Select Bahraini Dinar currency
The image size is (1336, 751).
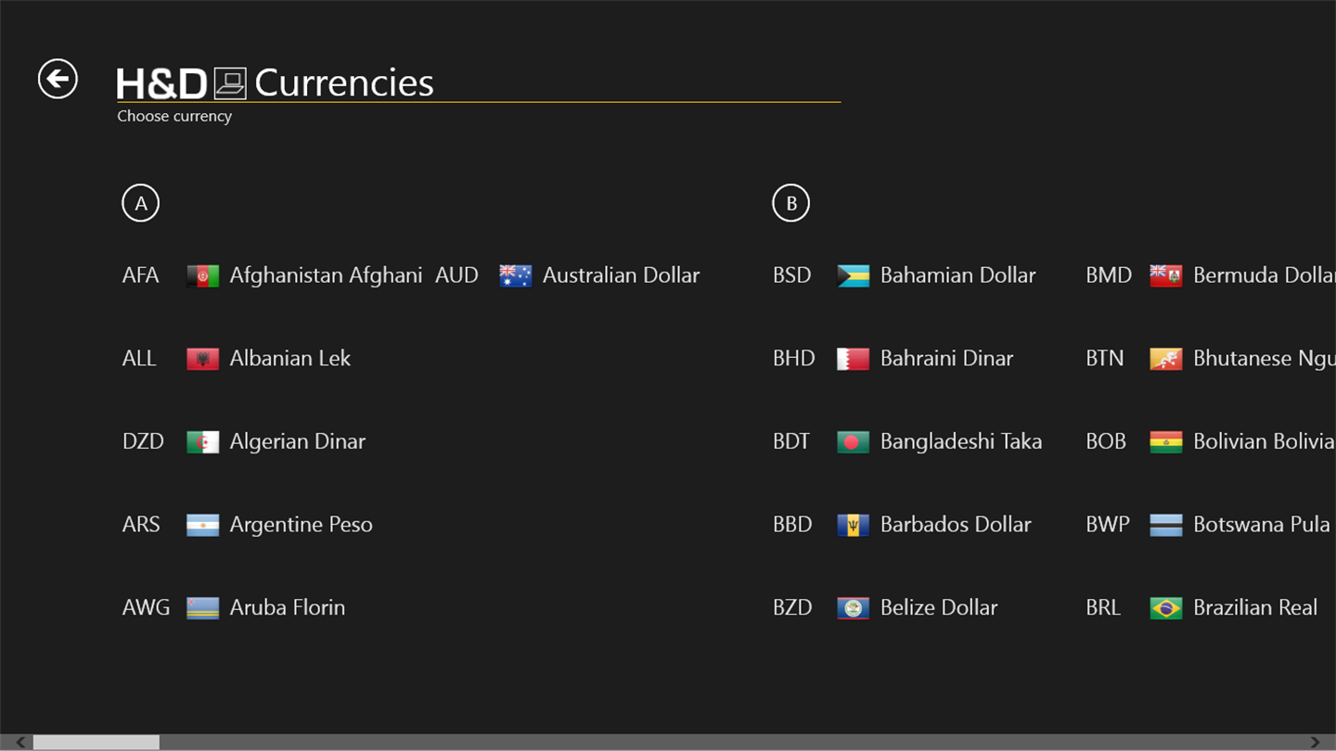pos(945,359)
